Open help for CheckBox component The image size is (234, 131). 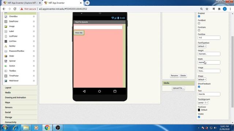[34, 16]
